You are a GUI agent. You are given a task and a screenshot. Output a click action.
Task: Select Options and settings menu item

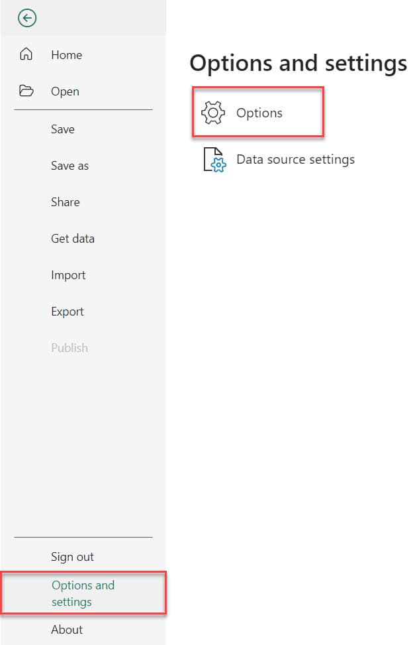(x=83, y=593)
